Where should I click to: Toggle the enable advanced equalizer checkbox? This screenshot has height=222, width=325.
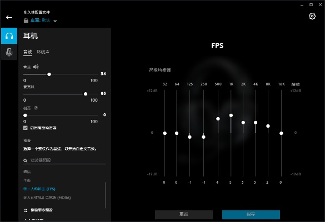(x=26, y=128)
